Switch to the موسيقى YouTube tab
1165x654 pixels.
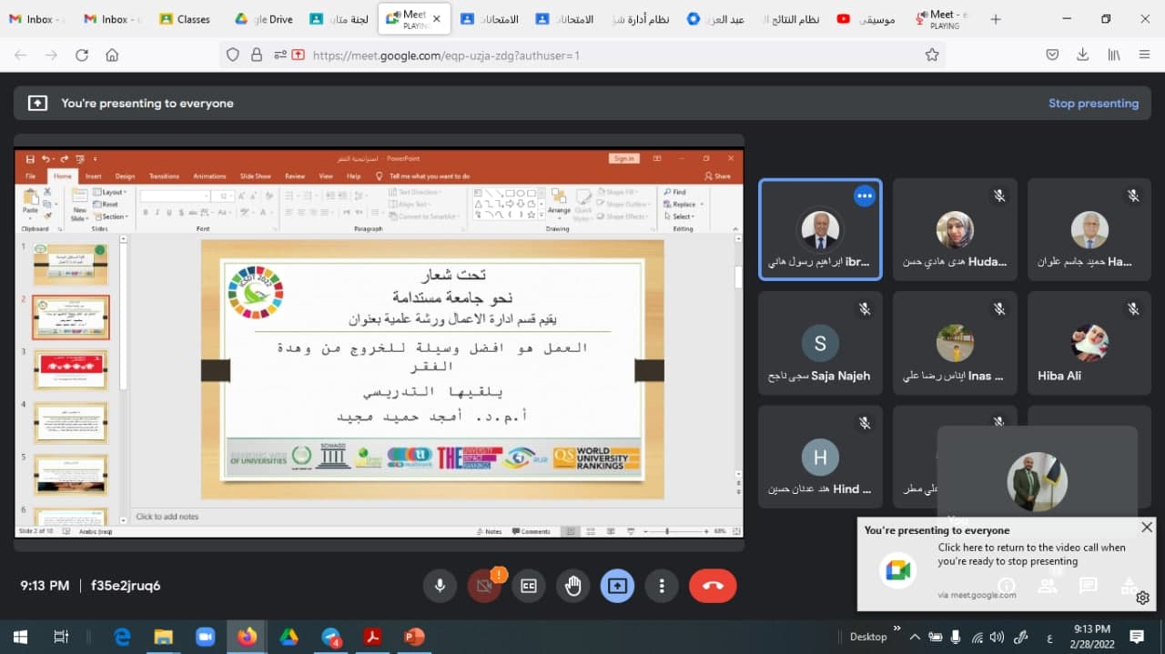click(866, 19)
